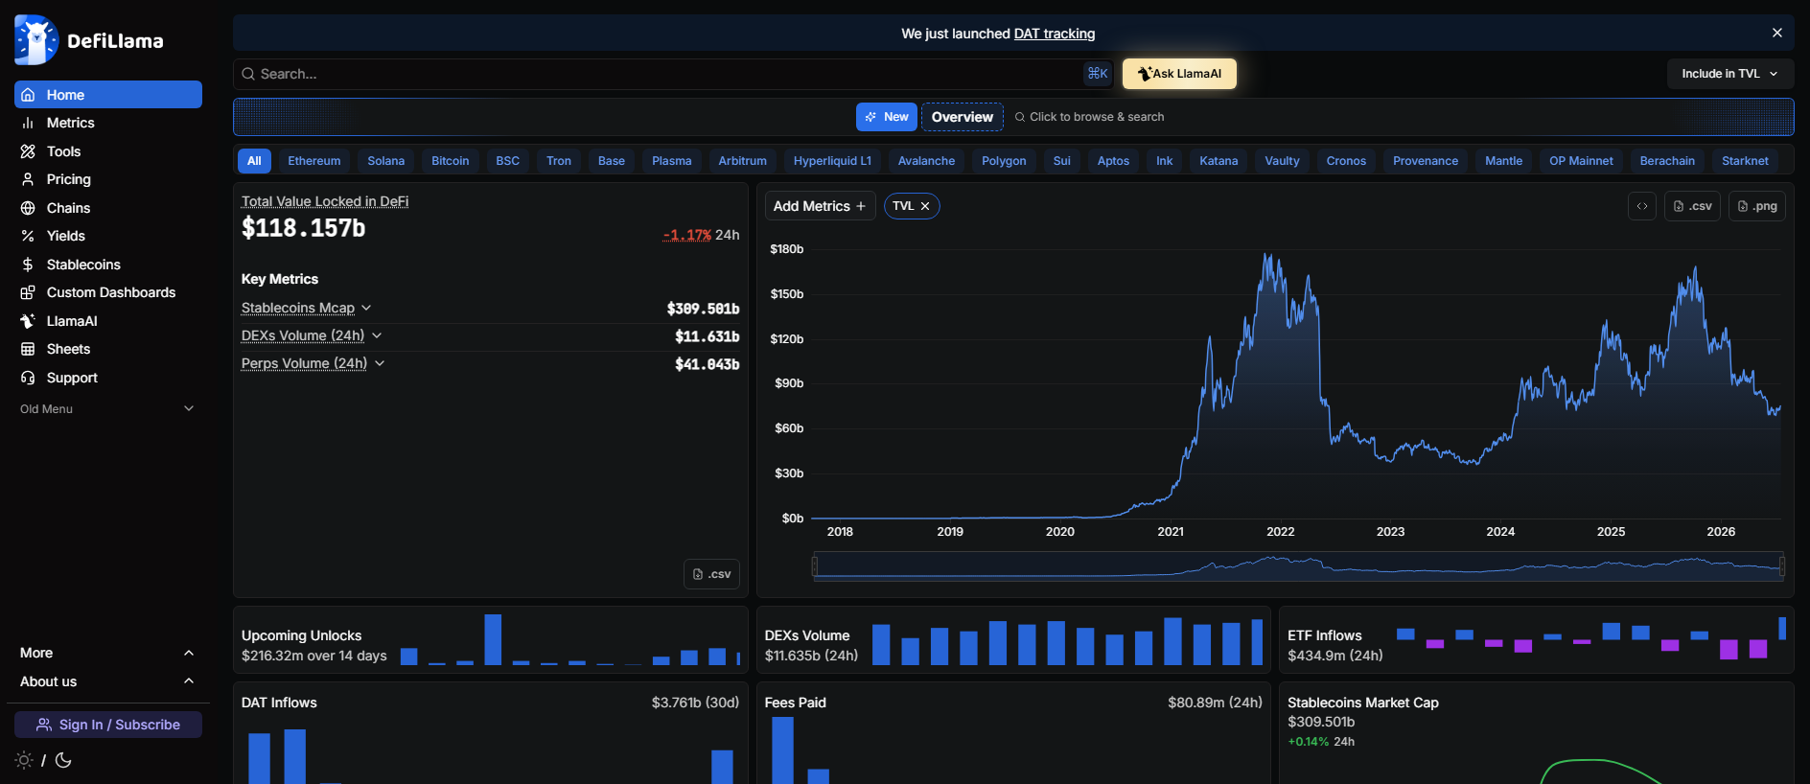The width and height of the screenshot is (1810, 784).
Task: Click the Sheets table icon
Action: click(x=28, y=349)
